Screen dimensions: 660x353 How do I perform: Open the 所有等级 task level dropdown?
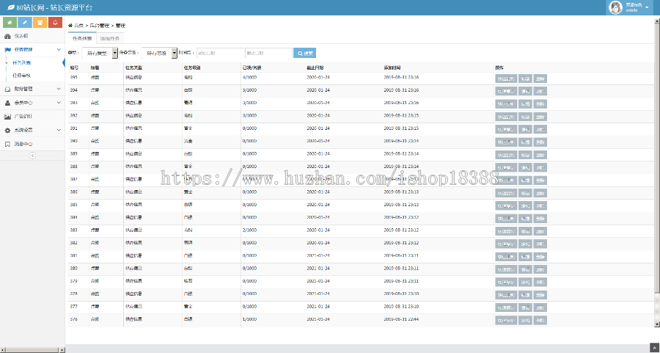point(159,53)
